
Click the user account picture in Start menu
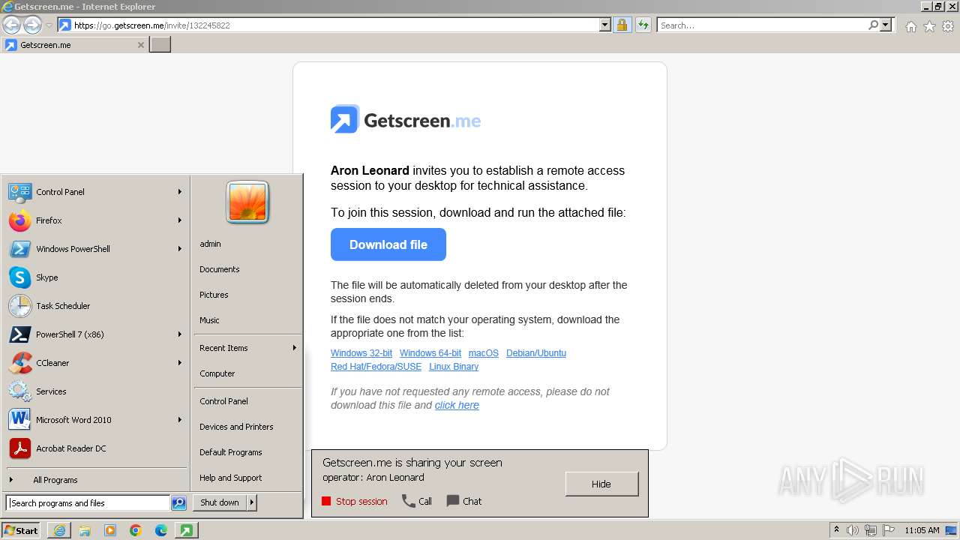(247, 202)
